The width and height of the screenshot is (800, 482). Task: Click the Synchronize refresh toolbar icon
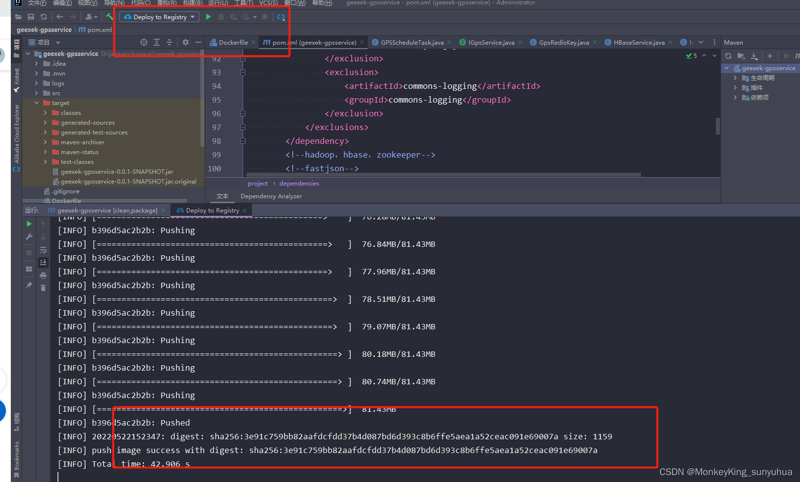(44, 17)
